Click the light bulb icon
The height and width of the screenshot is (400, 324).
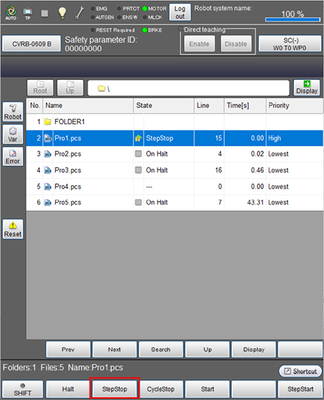coord(62,13)
